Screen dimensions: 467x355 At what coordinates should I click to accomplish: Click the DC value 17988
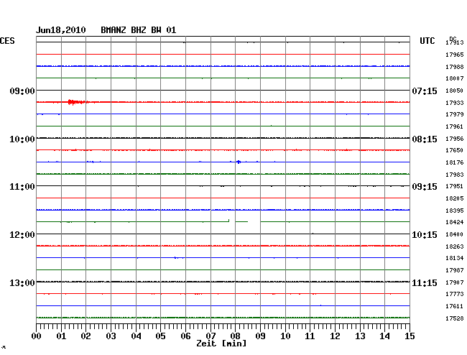pyautogui.click(x=455, y=67)
